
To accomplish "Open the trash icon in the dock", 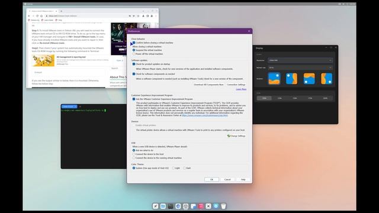I will tap(223, 206).
